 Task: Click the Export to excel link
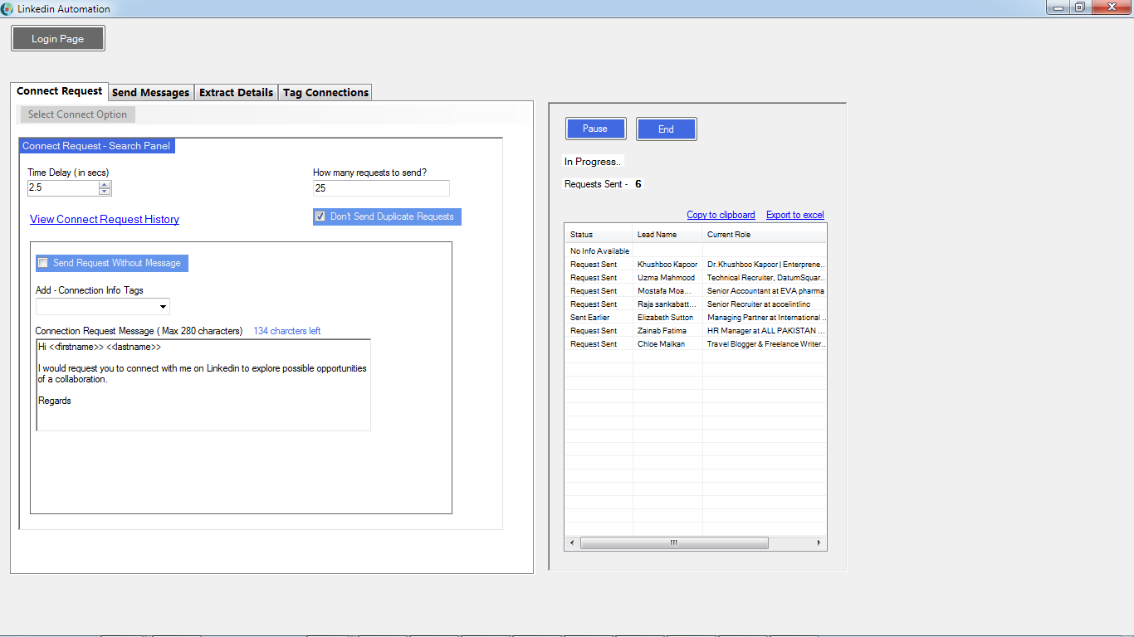click(795, 215)
